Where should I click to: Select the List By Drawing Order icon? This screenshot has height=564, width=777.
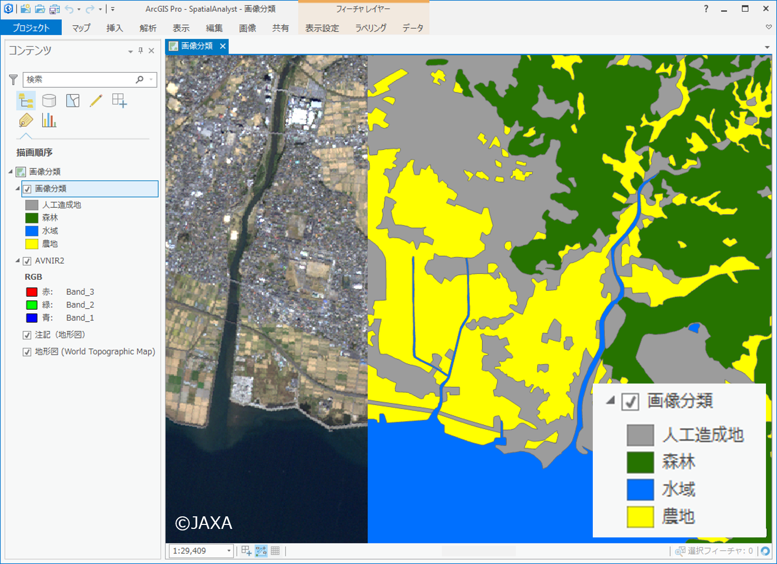[26, 100]
